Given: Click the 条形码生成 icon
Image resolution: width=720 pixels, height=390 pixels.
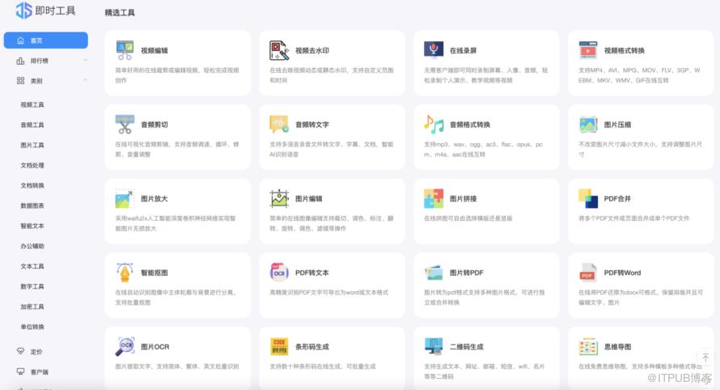Looking at the screenshot, I should pyautogui.click(x=279, y=346).
